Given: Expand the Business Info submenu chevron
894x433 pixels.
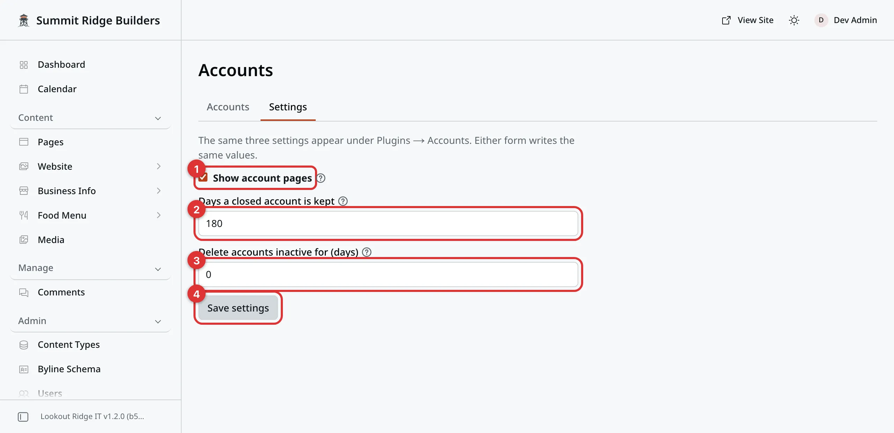Looking at the screenshot, I should [x=159, y=191].
